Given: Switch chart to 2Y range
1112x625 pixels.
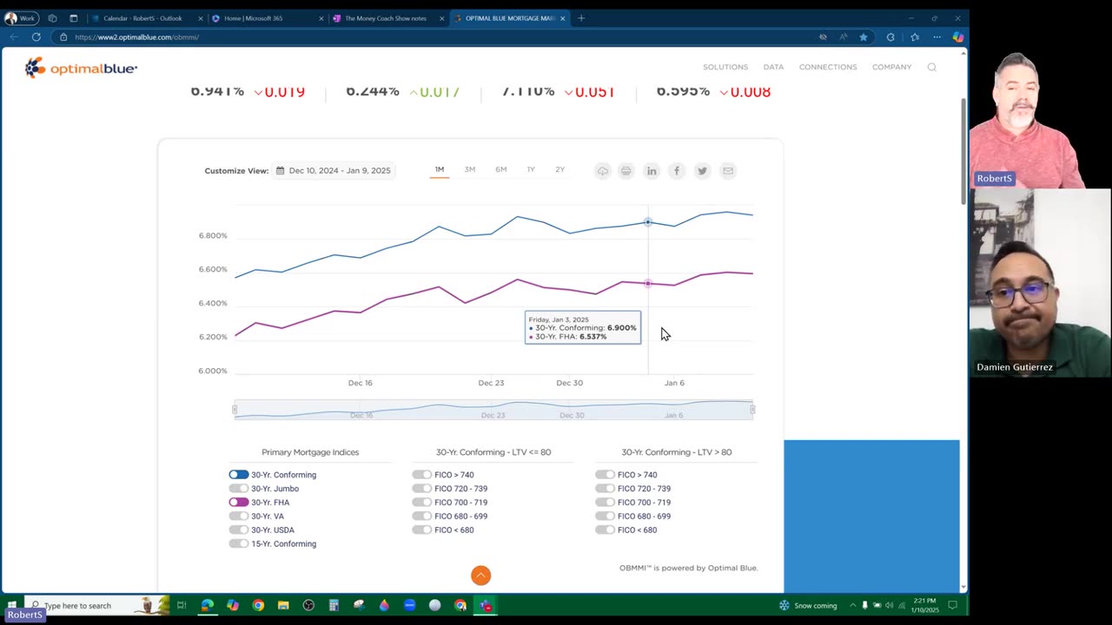Looking at the screenshot, I should point(560,170).
